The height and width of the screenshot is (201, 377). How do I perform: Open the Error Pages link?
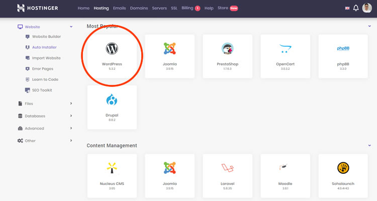(x=43, y=69)
